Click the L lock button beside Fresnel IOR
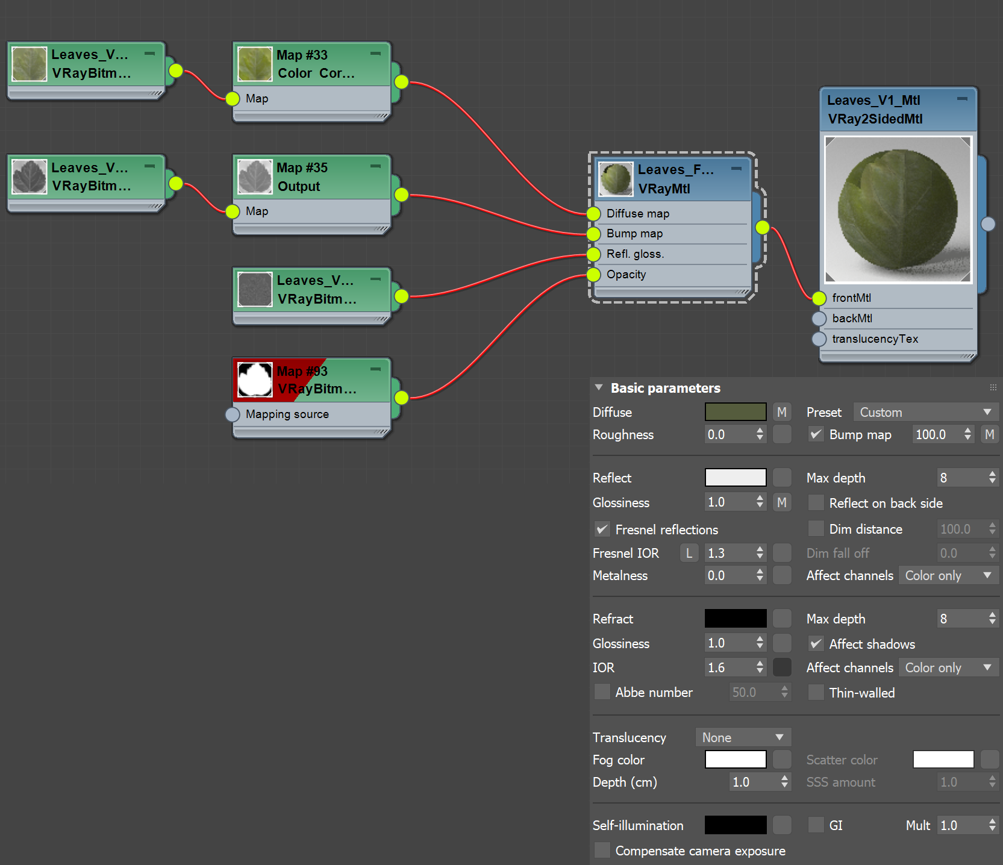This screenshot has width=1003, height=865. pyautogui.click(x=689, y=552)
